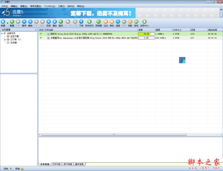Open the 目录 directory icon
The image size is (223, 171).
[x=49, y=22]
